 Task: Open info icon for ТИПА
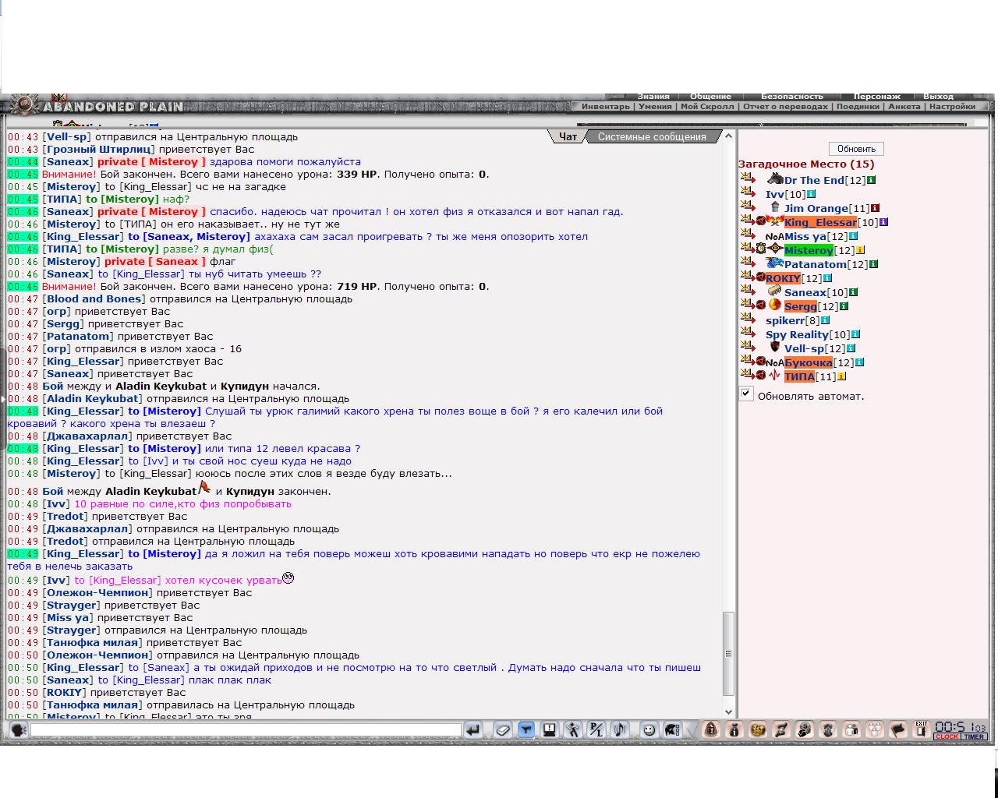click(841, 376)
